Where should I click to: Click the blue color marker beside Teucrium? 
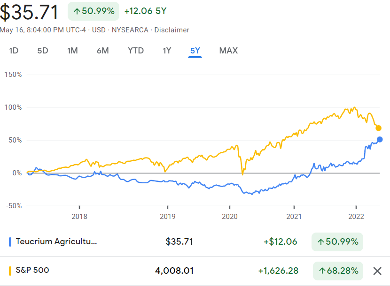[x=10, y=242]
